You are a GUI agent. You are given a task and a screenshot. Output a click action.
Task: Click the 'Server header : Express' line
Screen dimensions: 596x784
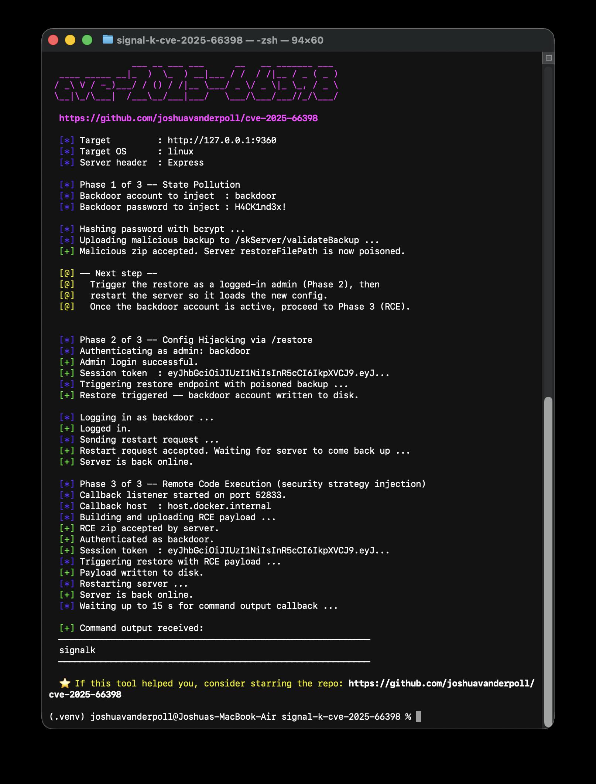tap(131, 163)
